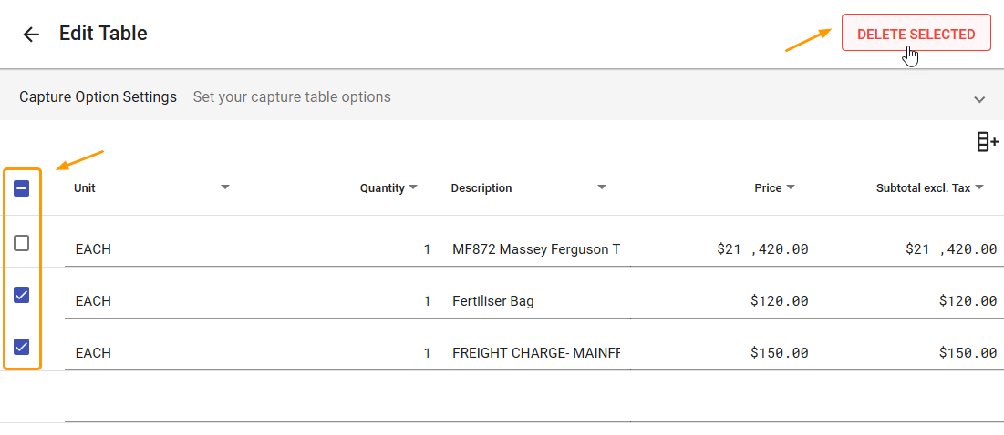1004x435 pixels.
Task: Click the Capture Option Settings panel title
Action: [x=98, y=96]
